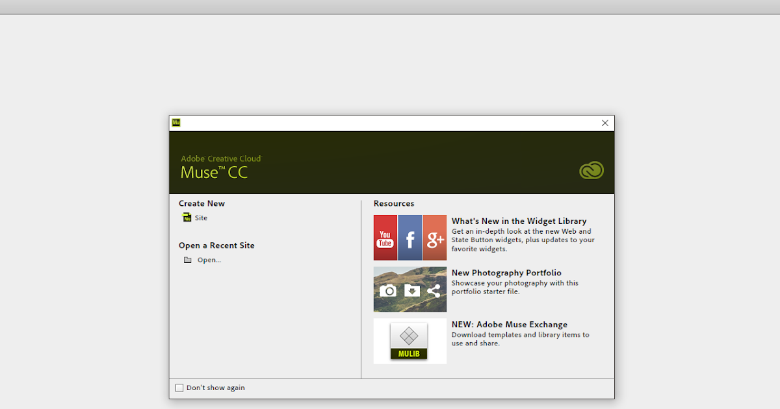The width and height of the screenshot is (780, 409).
Task: Click the folder icon next to Open...
Action: 188,260
